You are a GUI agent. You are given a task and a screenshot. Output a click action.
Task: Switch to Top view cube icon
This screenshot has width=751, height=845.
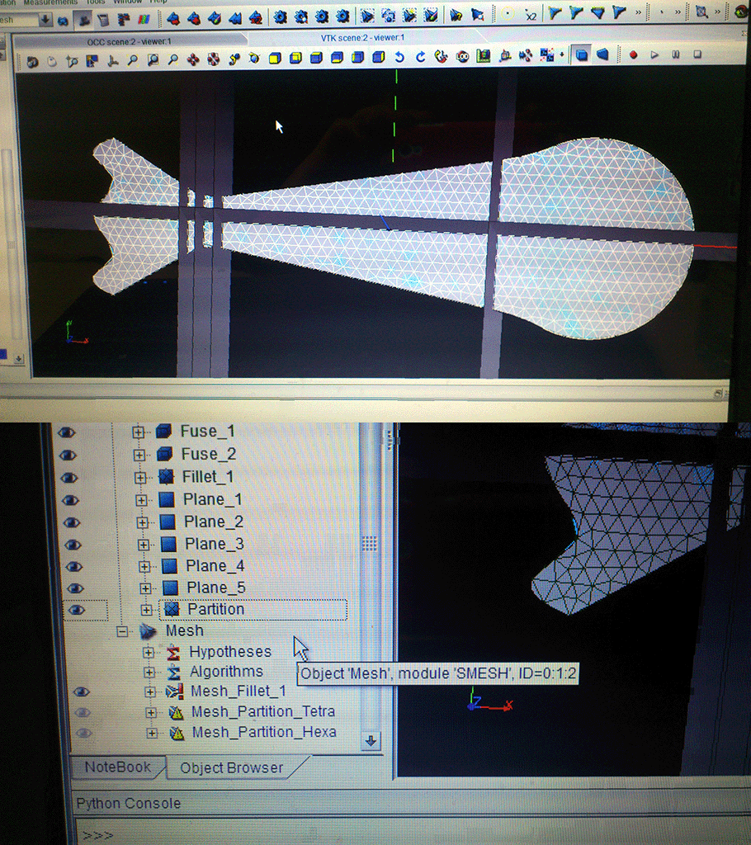(316, 57)
